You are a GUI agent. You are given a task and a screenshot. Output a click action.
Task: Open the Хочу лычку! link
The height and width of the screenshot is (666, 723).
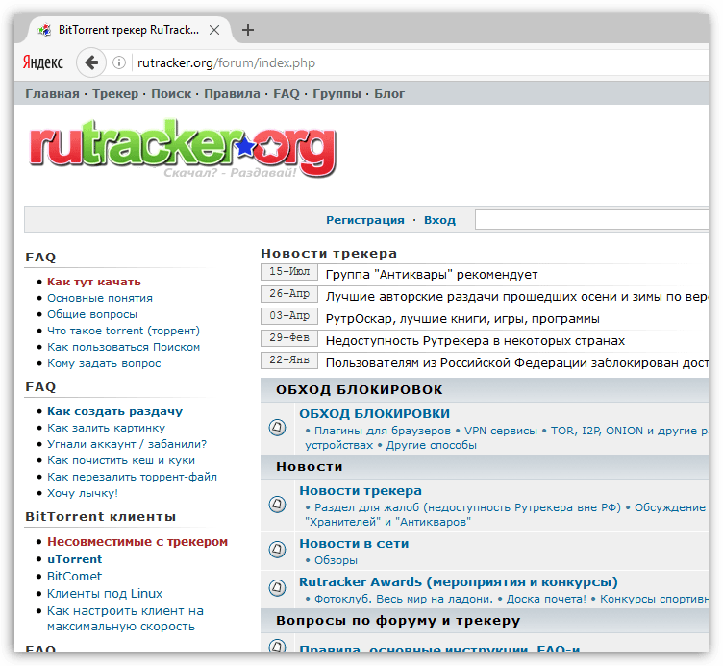[83, 493]
